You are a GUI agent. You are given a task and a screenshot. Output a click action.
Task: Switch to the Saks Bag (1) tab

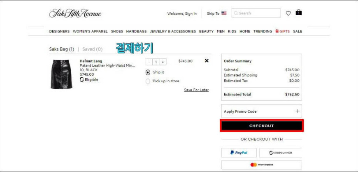click(x=62, y=49)
